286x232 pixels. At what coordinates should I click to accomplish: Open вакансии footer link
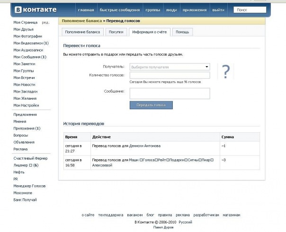[135, 215]
